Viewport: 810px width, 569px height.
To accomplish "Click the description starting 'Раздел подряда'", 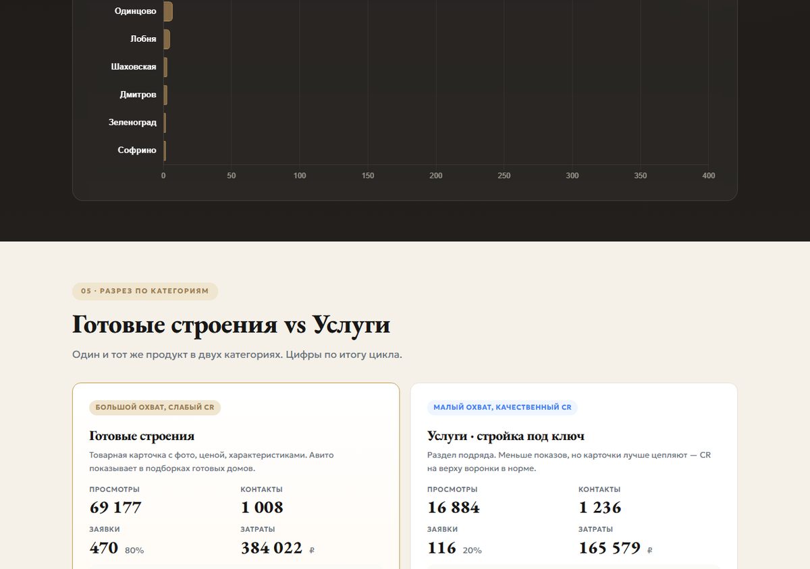I will 569,462.
